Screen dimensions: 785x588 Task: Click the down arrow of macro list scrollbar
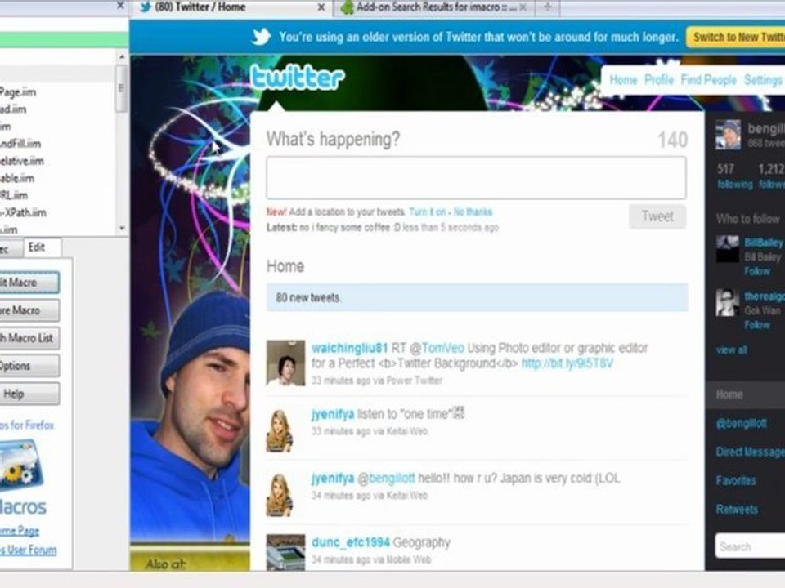click(122, 229)
